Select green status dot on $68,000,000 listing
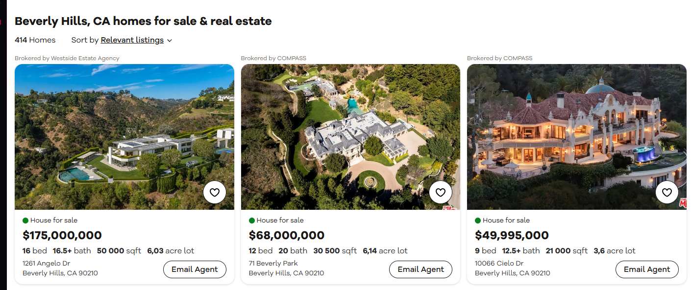 (x=252, y=221)
